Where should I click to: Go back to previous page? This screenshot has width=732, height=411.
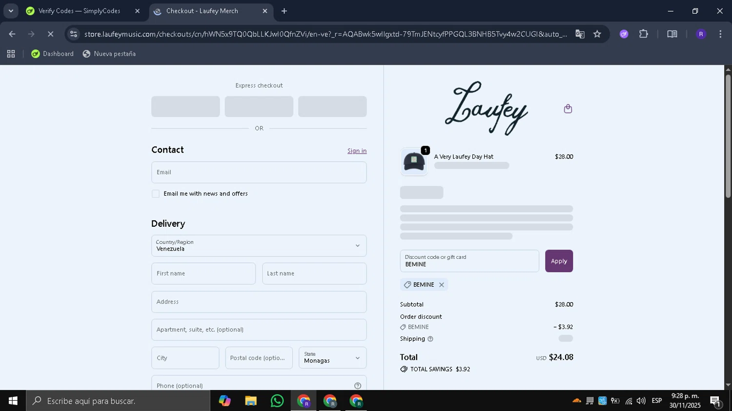click(12, 34)
